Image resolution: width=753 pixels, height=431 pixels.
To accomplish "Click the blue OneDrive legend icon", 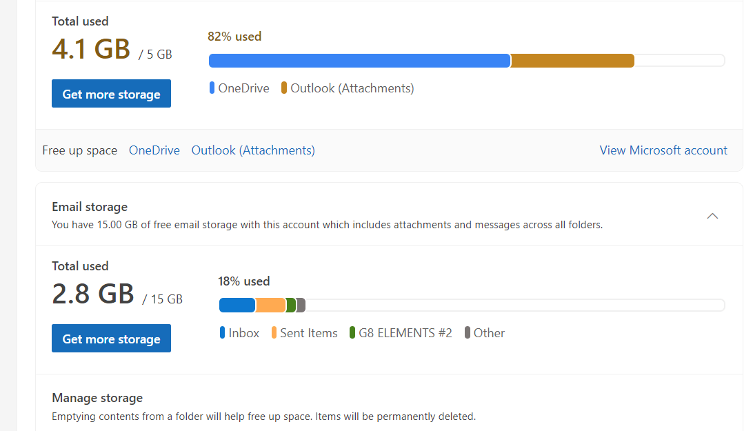I will [x=212, y=88].
